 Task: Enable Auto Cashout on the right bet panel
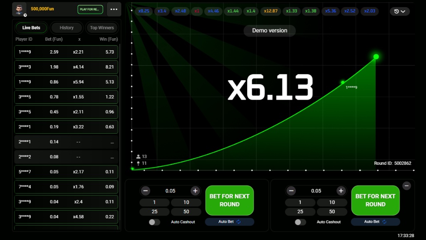coord(299,222)
